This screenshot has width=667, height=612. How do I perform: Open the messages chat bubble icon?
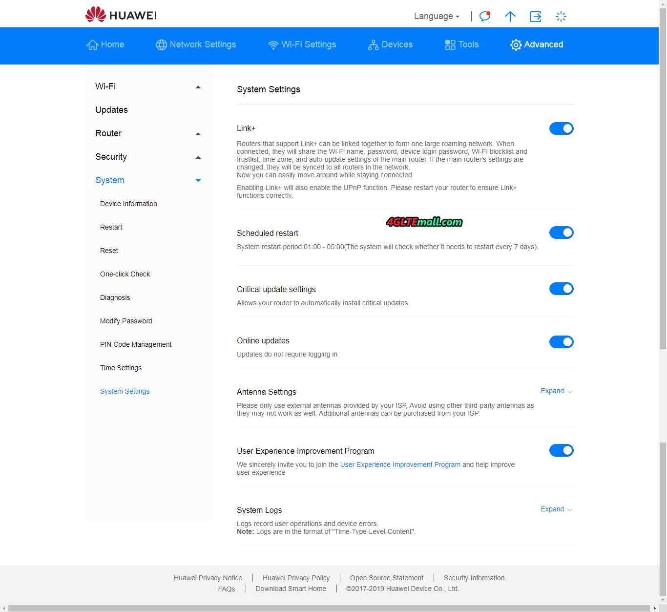484,16
